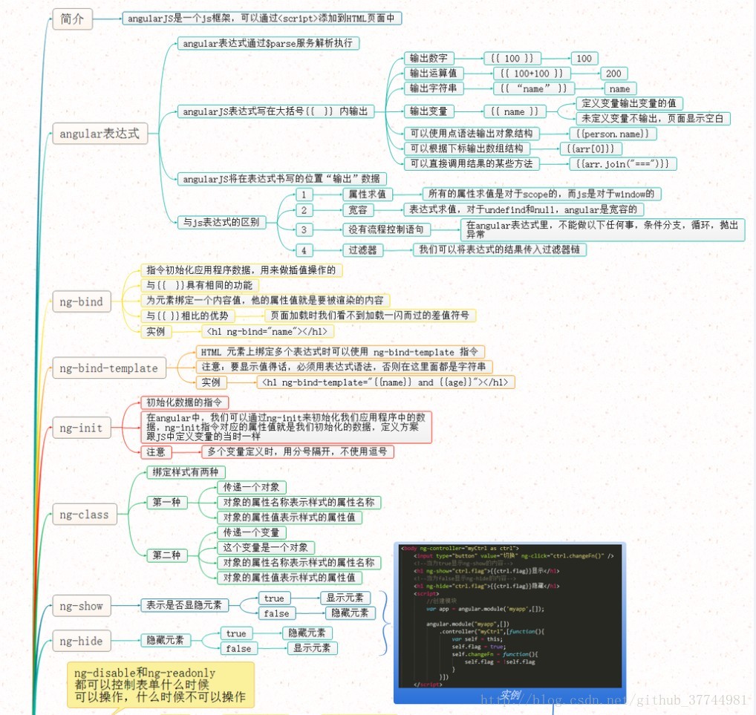Select the 第二种 node under ng-class

click(167, 555)
